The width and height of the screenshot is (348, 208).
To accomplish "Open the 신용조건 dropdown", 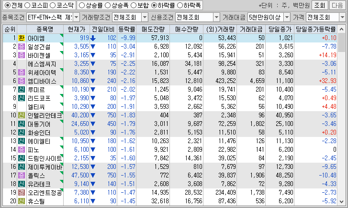I will 217,17.
